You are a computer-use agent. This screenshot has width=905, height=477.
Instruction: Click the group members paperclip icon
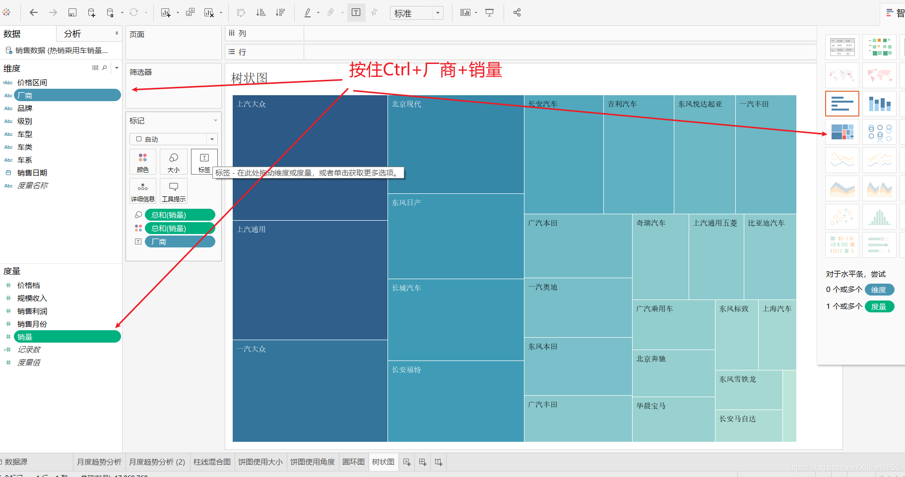pyautogui.click(x=330, y=12)
